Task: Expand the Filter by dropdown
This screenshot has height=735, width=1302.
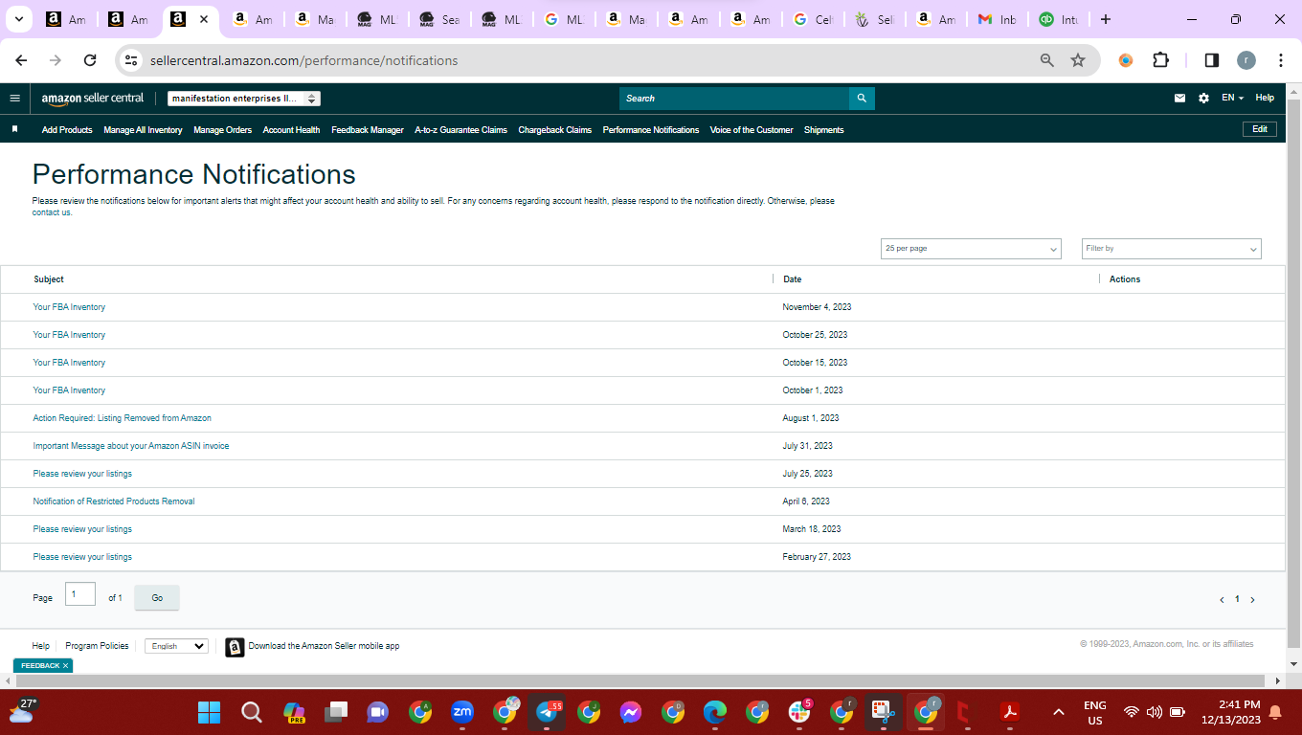Action: 1172,249
